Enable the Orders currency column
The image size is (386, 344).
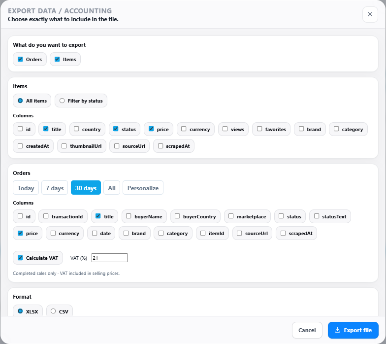click(x=53, y=233)
